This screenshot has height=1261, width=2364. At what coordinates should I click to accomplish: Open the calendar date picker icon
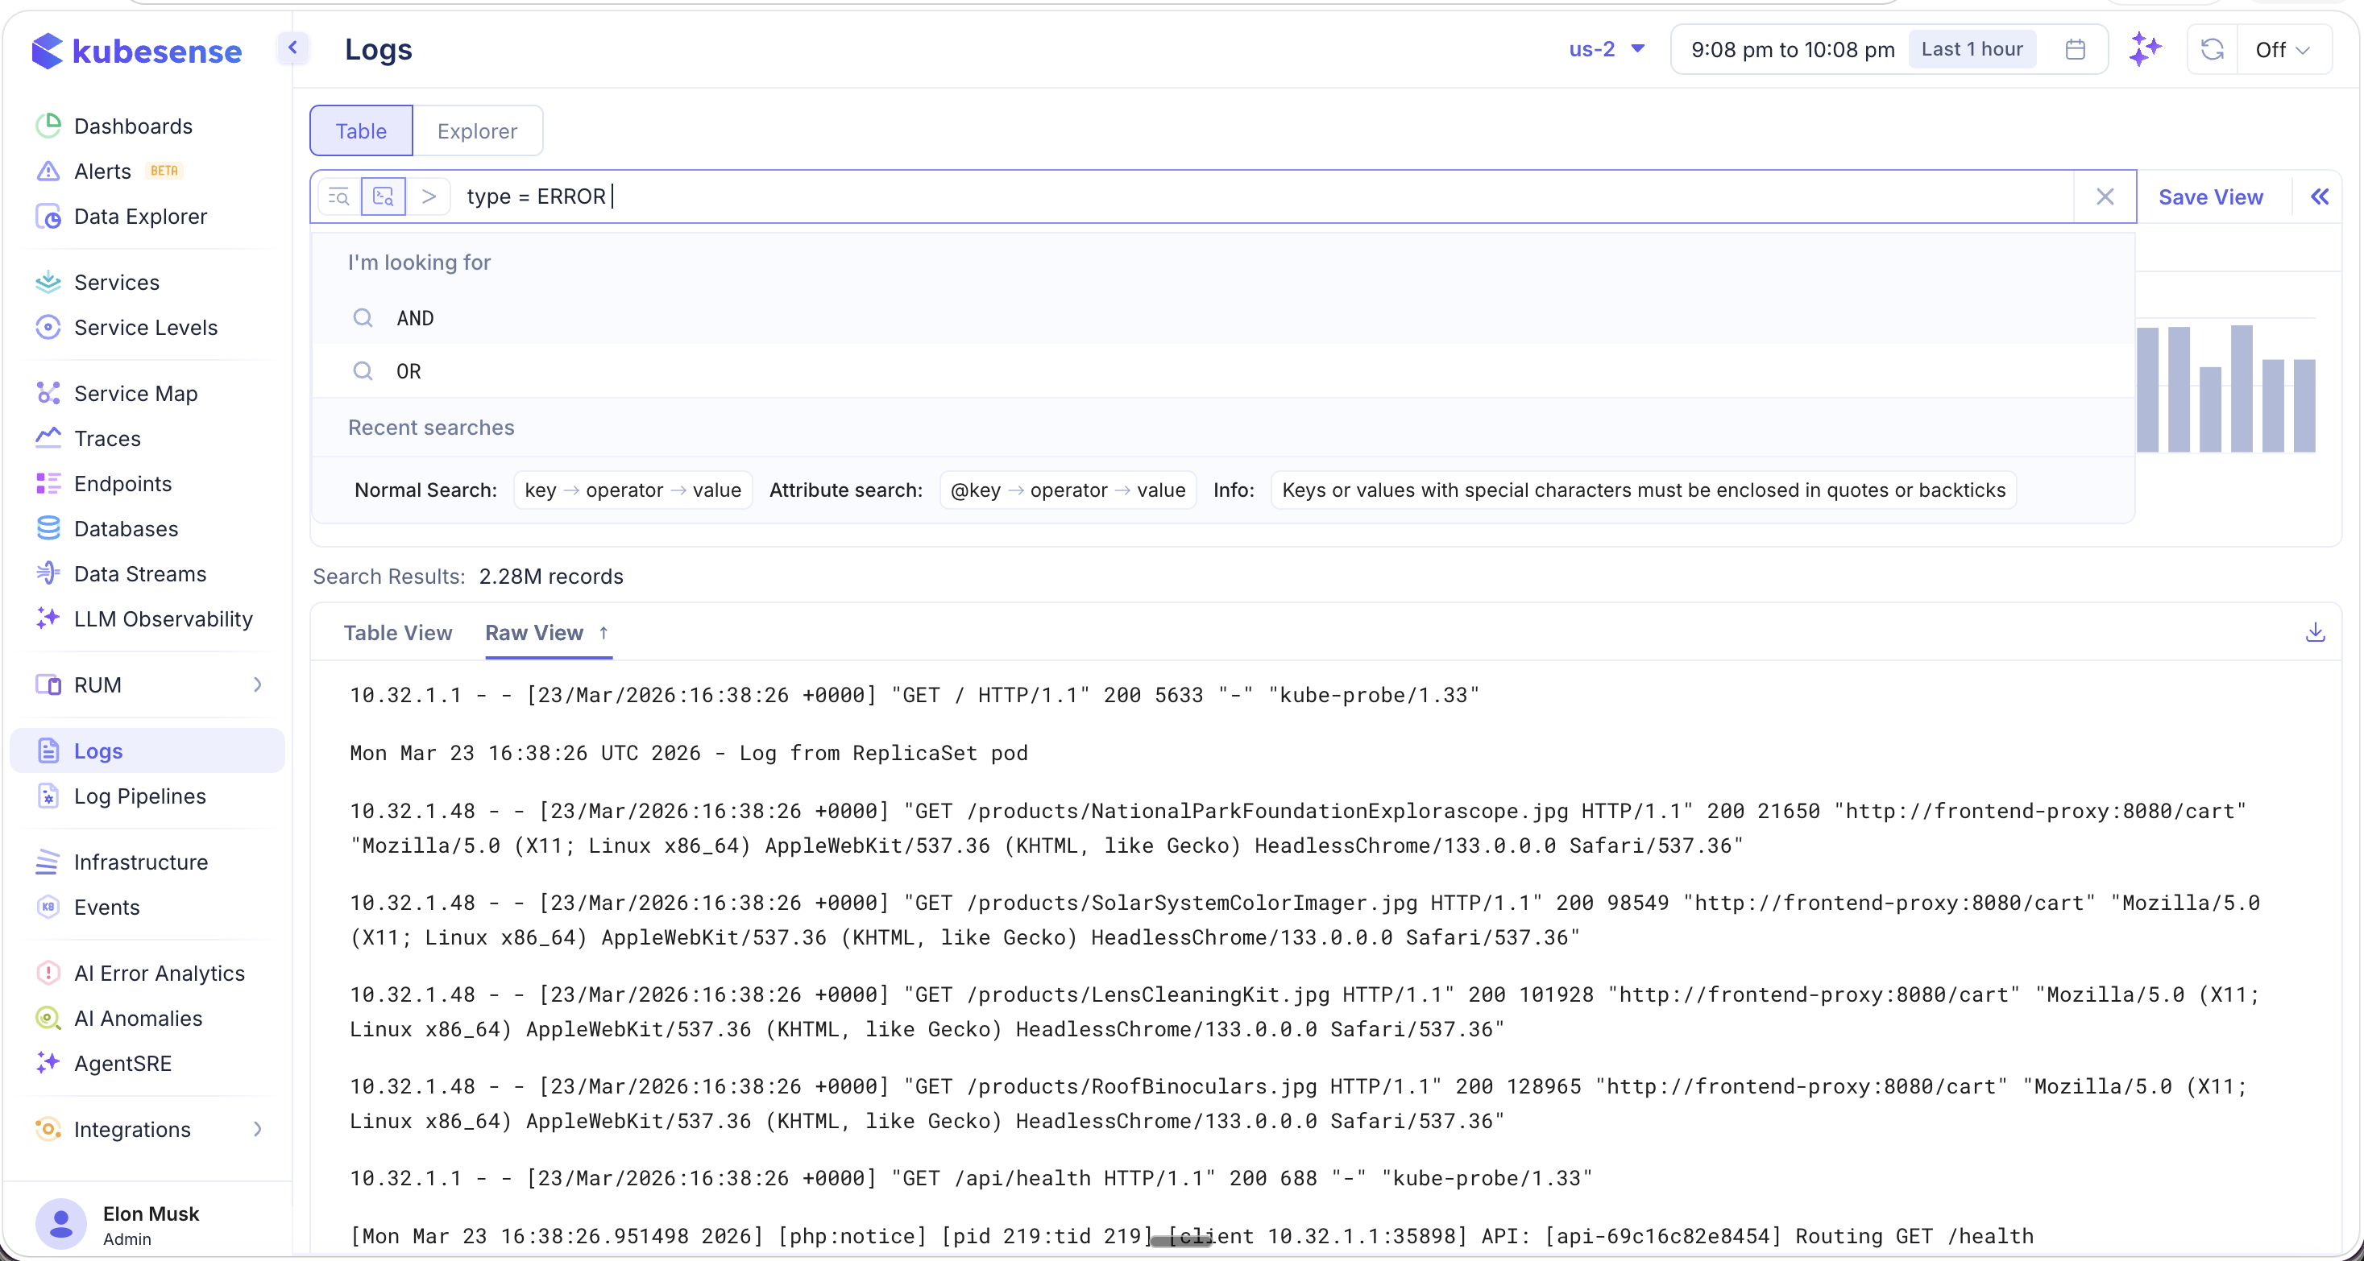(2075, 50)
